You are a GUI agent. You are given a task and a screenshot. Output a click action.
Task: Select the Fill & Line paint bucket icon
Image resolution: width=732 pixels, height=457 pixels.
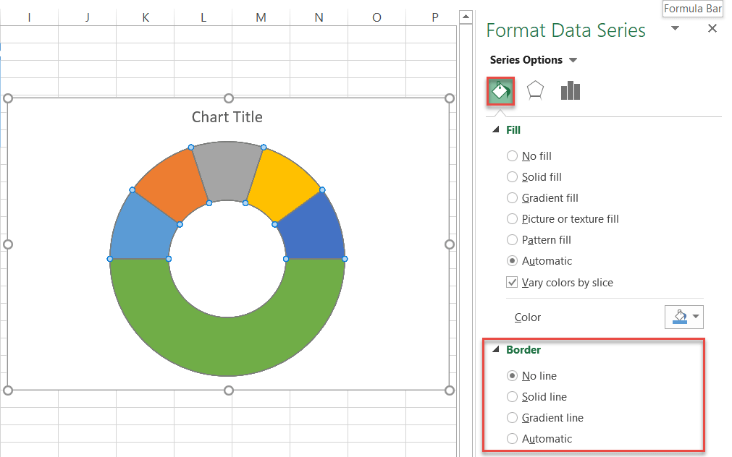(500, 90)
